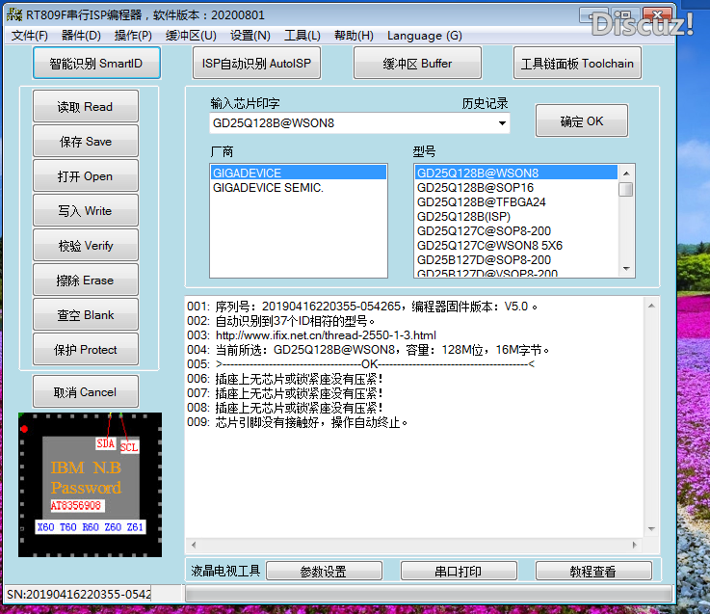Screen dimensions: 710x614
Task: Select model GD25Q128B@SOP16
Action: click(515, 187)
